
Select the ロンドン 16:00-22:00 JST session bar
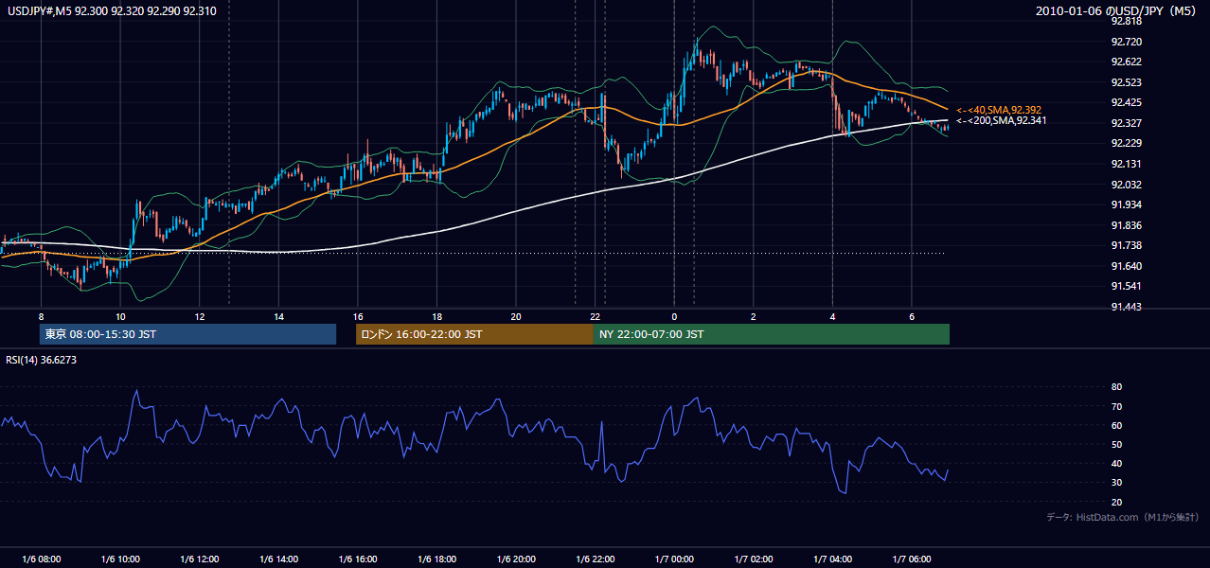coord(474,334)
